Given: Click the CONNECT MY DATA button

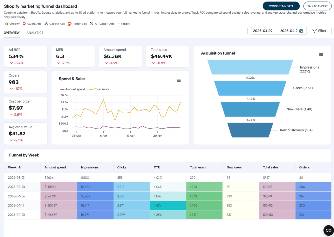Looking at the screenshot, I should tap(281, 6).
